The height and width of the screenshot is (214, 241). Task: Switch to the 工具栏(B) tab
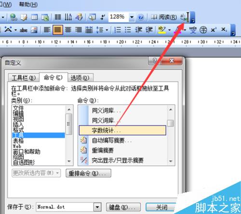[24, 78]
